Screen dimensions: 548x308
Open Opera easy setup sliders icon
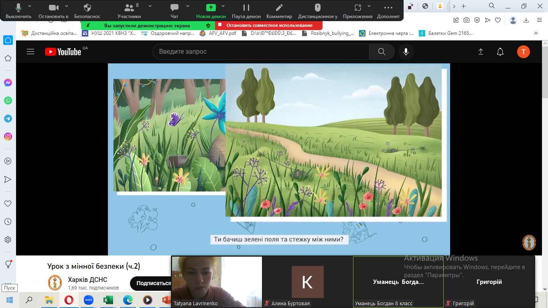[540, 20]
